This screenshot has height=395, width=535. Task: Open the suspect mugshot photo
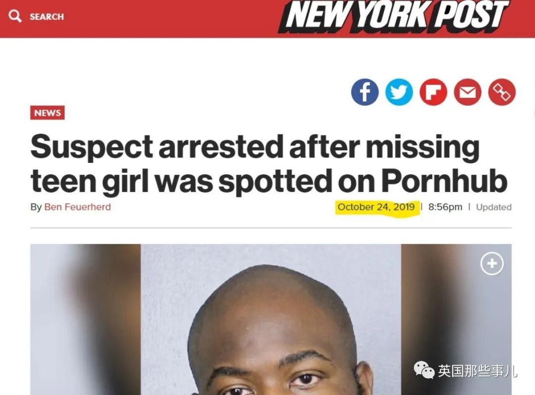pyautogui.click(x=271, y=320)
